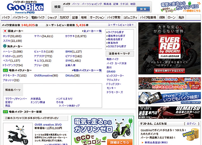Open the iPhone app bike search banner
The height and width of the screenshot is (145, 202).
(x=169, y=98)
